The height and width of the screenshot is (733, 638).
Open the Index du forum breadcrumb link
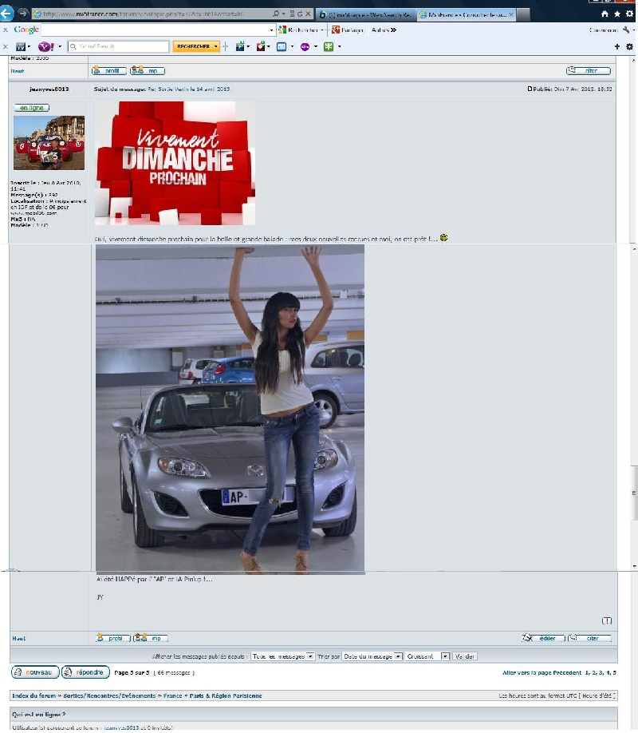33,695
